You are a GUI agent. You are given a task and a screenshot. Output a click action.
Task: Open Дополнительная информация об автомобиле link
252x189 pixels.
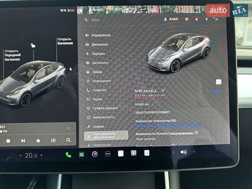click(x=169, y=125)
